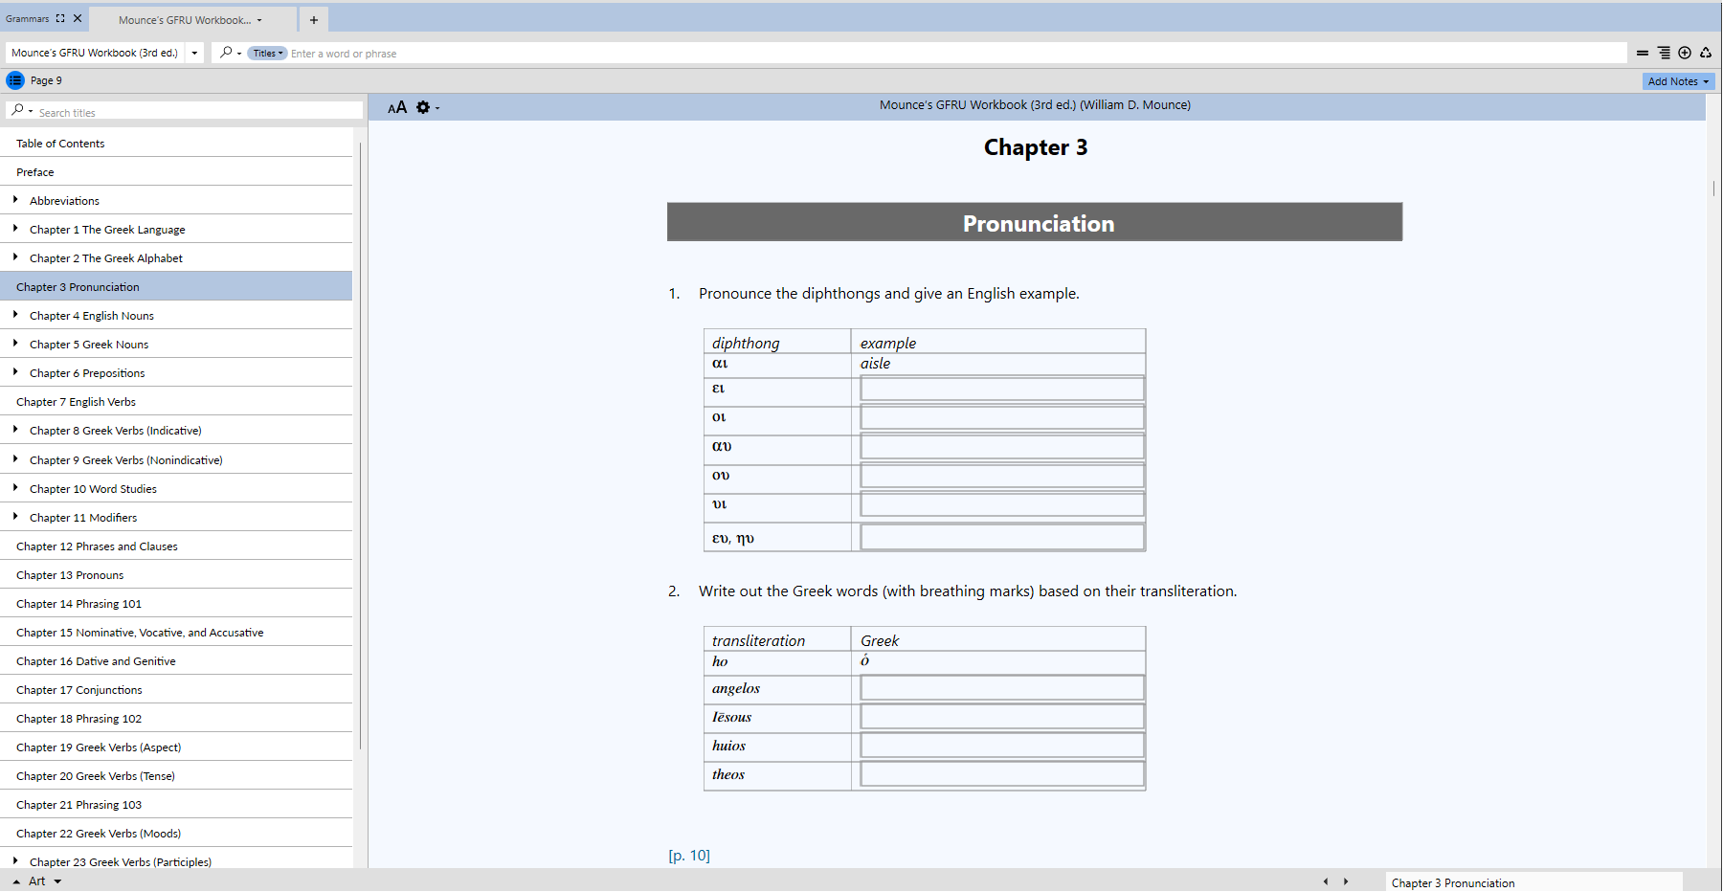Image resolution: width=1723 pixels, height=892 pixels.
Task: Jump to page 10 via the [p. 10] link
Action: (689, 856)
